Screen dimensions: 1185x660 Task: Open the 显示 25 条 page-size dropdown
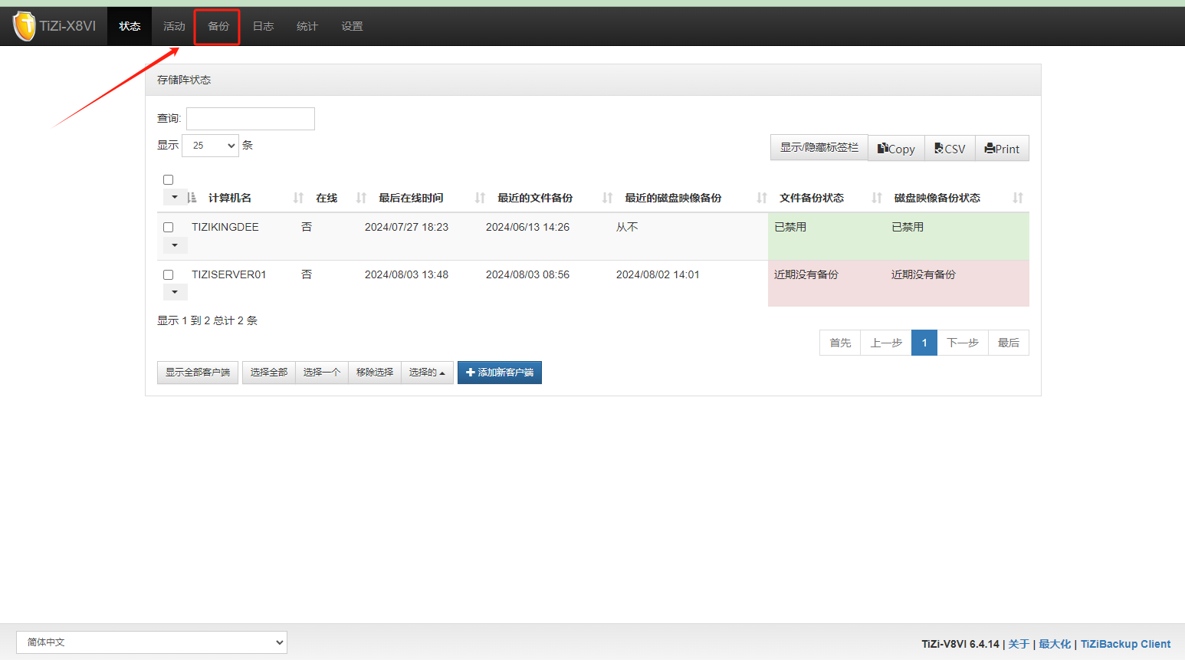pos(211,146)
